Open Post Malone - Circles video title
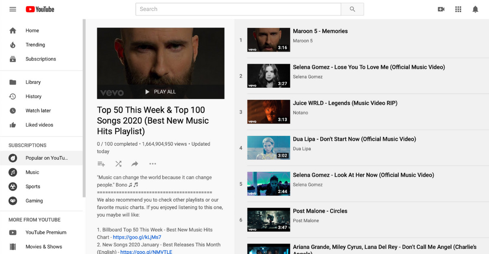Viewport: 489px width, 254px height. 320,211
